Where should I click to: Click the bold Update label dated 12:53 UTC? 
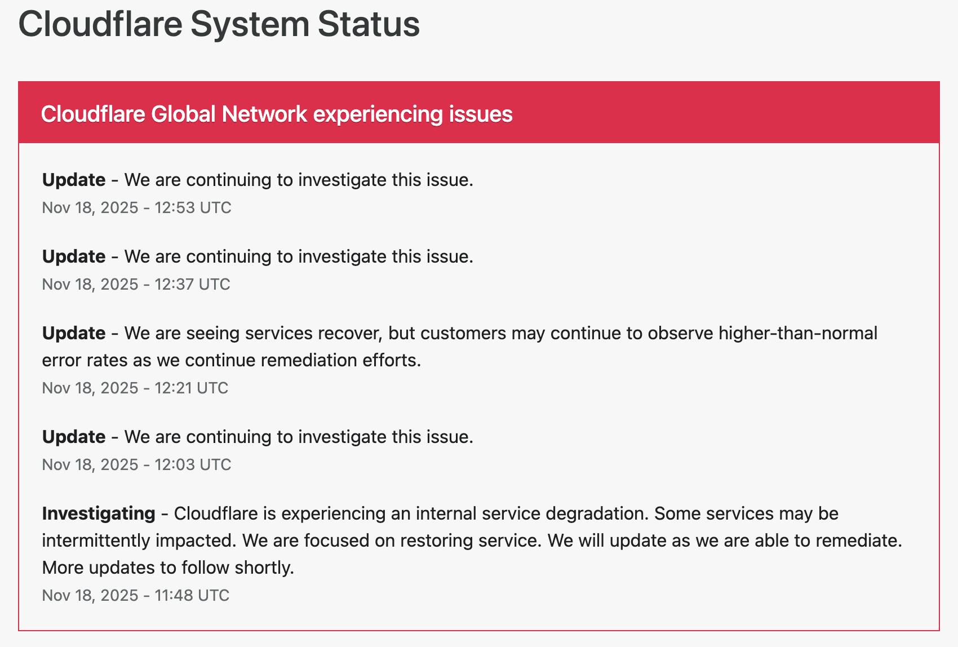tap(74, 180)
